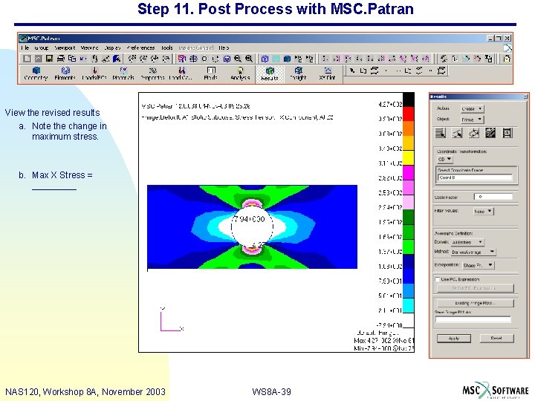Click the Existing Fringe Plots button
The width and height of the screenshot is (535, 401).
[475, 303]
